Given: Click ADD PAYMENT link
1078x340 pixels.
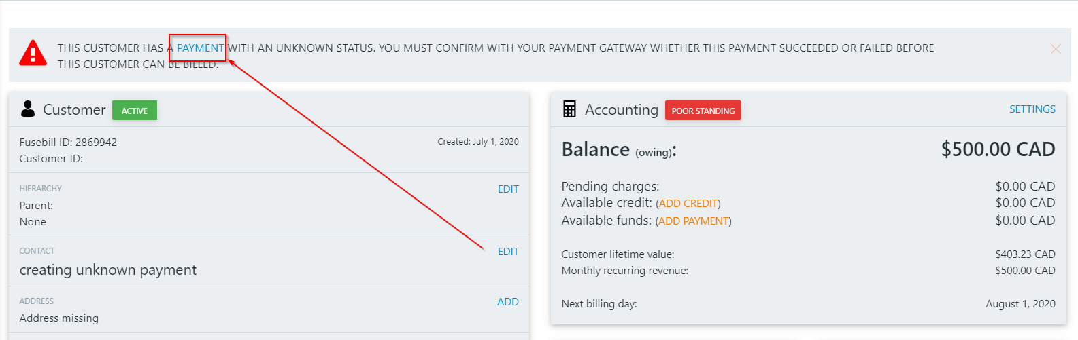Looking at the screenshot, I should click(x=694, y=221).
